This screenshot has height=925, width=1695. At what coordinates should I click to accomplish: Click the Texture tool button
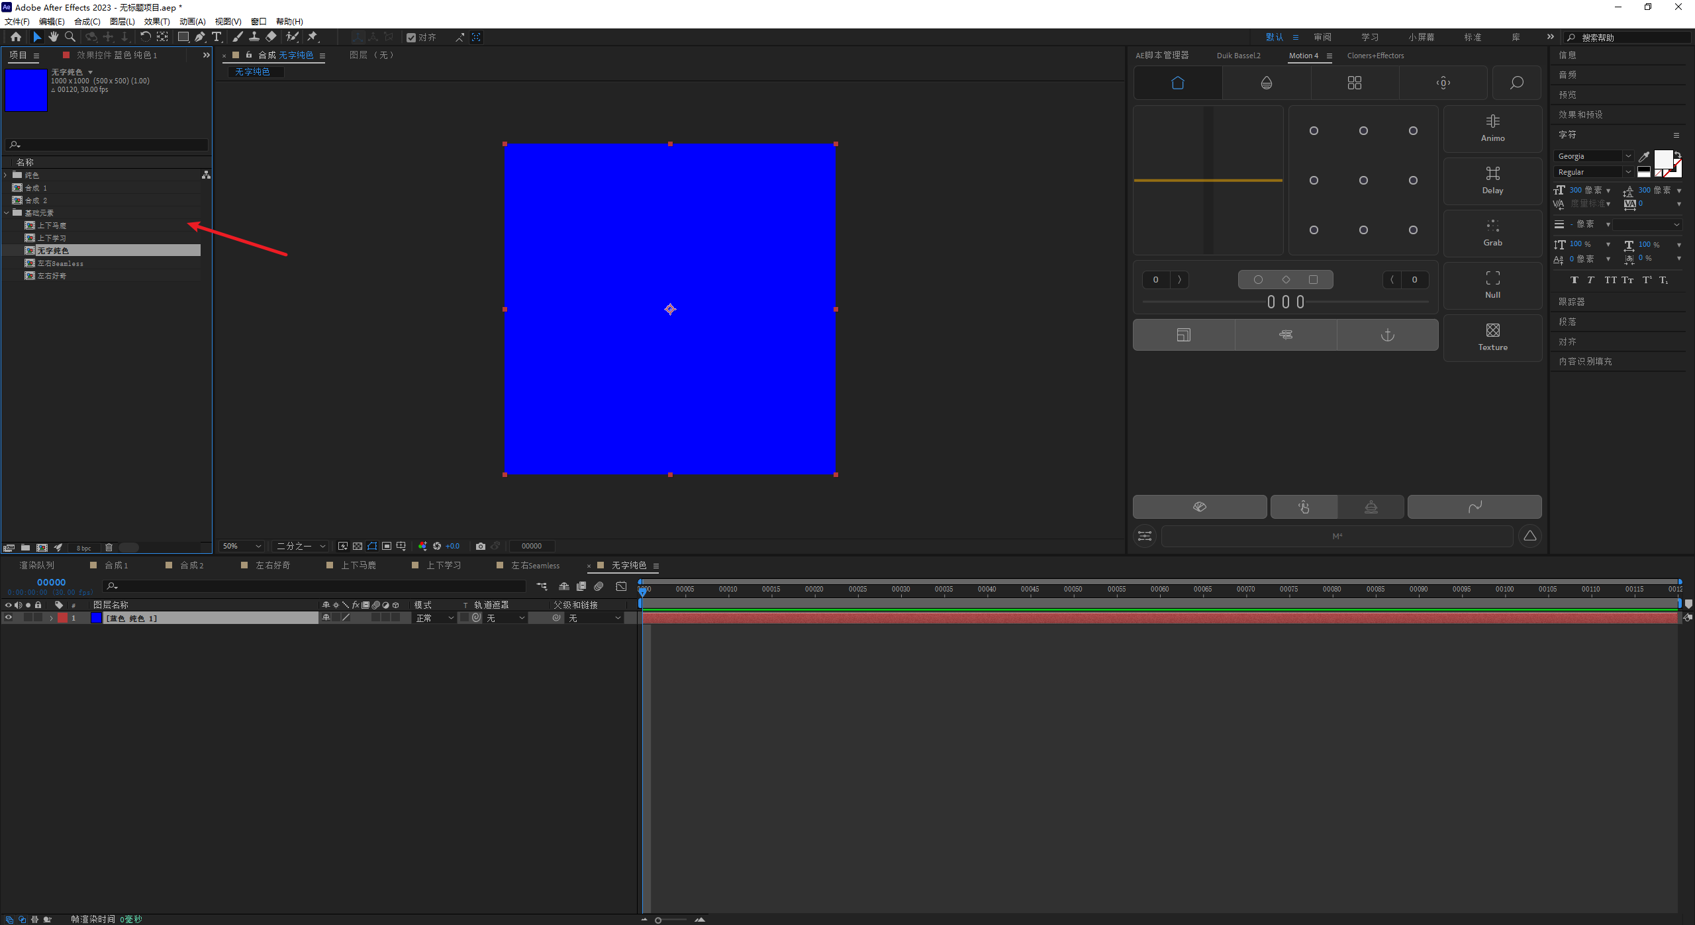(x=1492, y=337)
